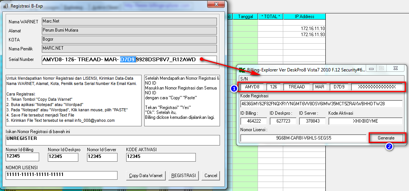
Task: Click the Serial Number field
Action: 130,60
